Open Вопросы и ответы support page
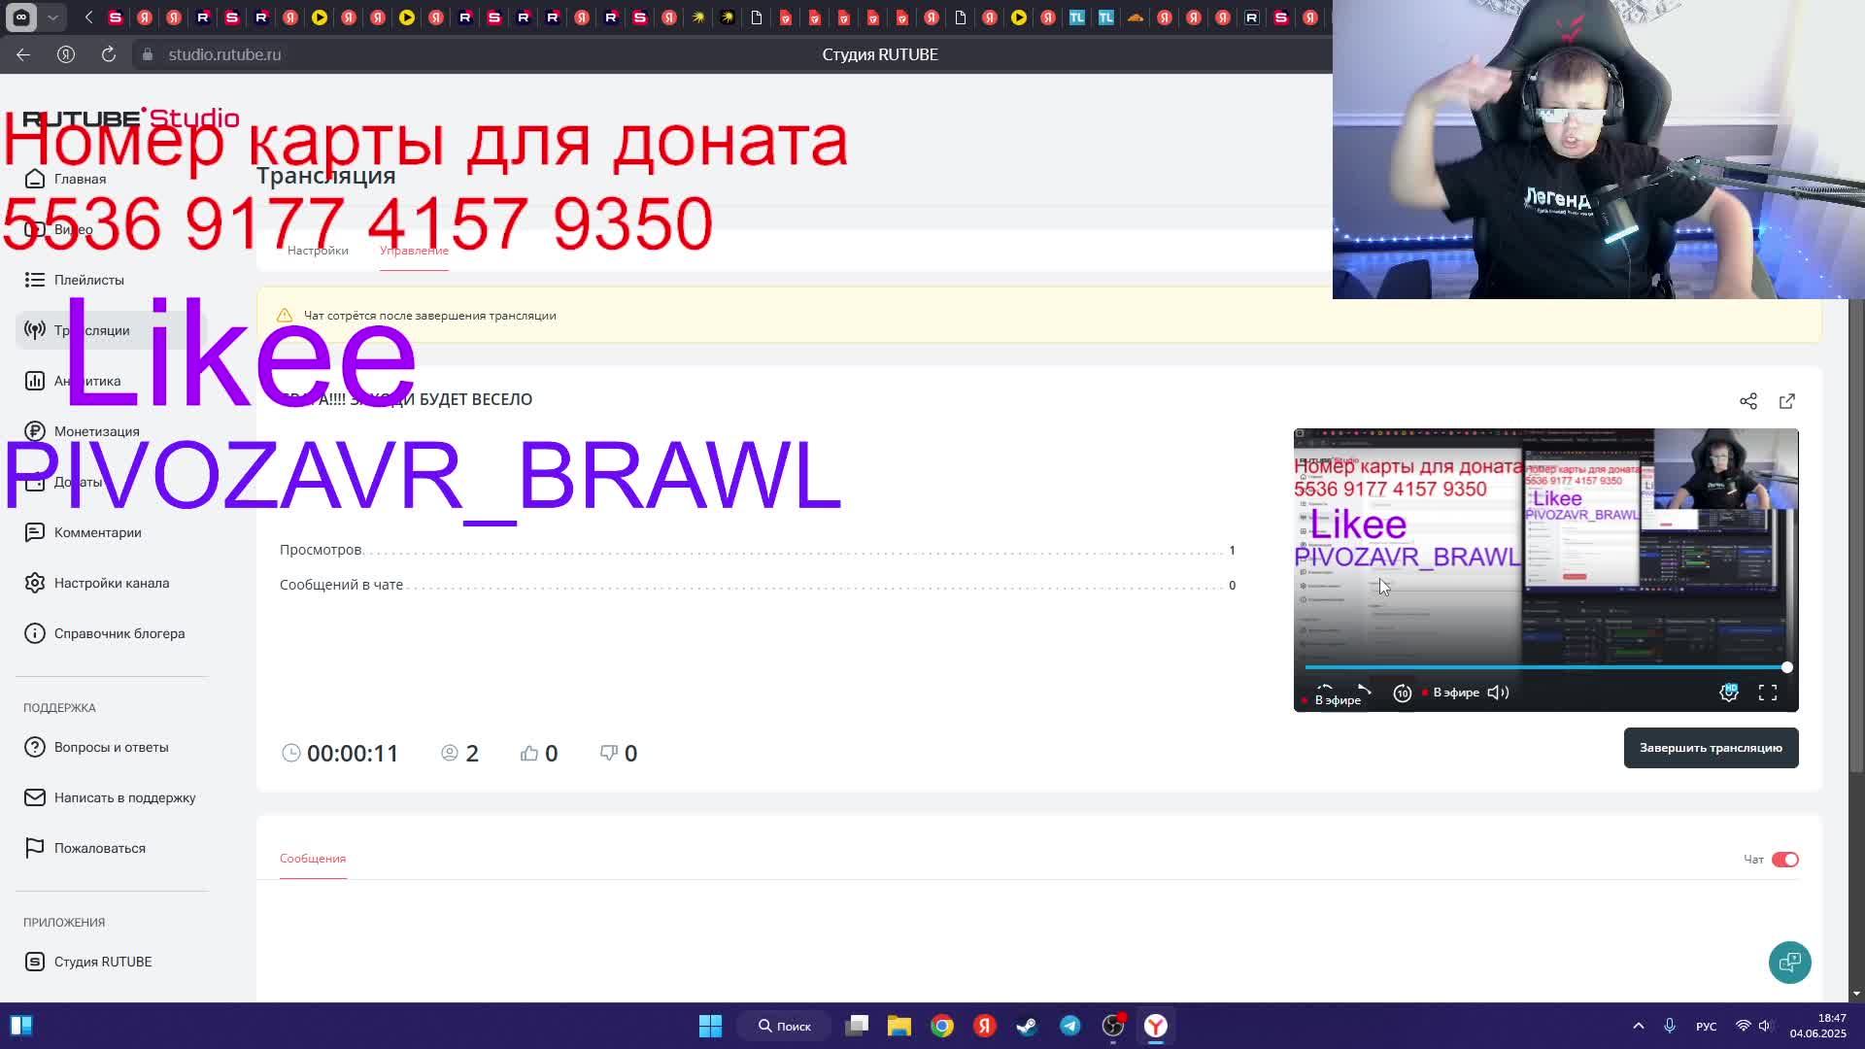Screen dimensions: 1865x1049 pos(96,747)
